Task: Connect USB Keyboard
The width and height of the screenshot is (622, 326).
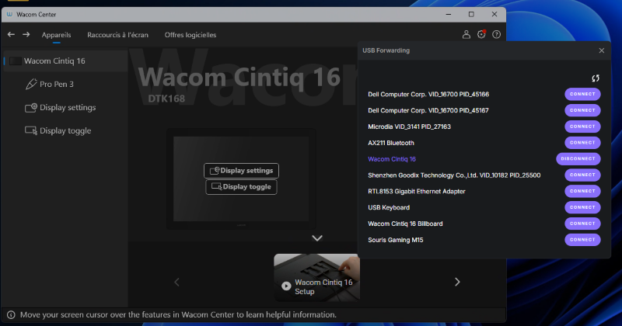Action: (582, 207)
